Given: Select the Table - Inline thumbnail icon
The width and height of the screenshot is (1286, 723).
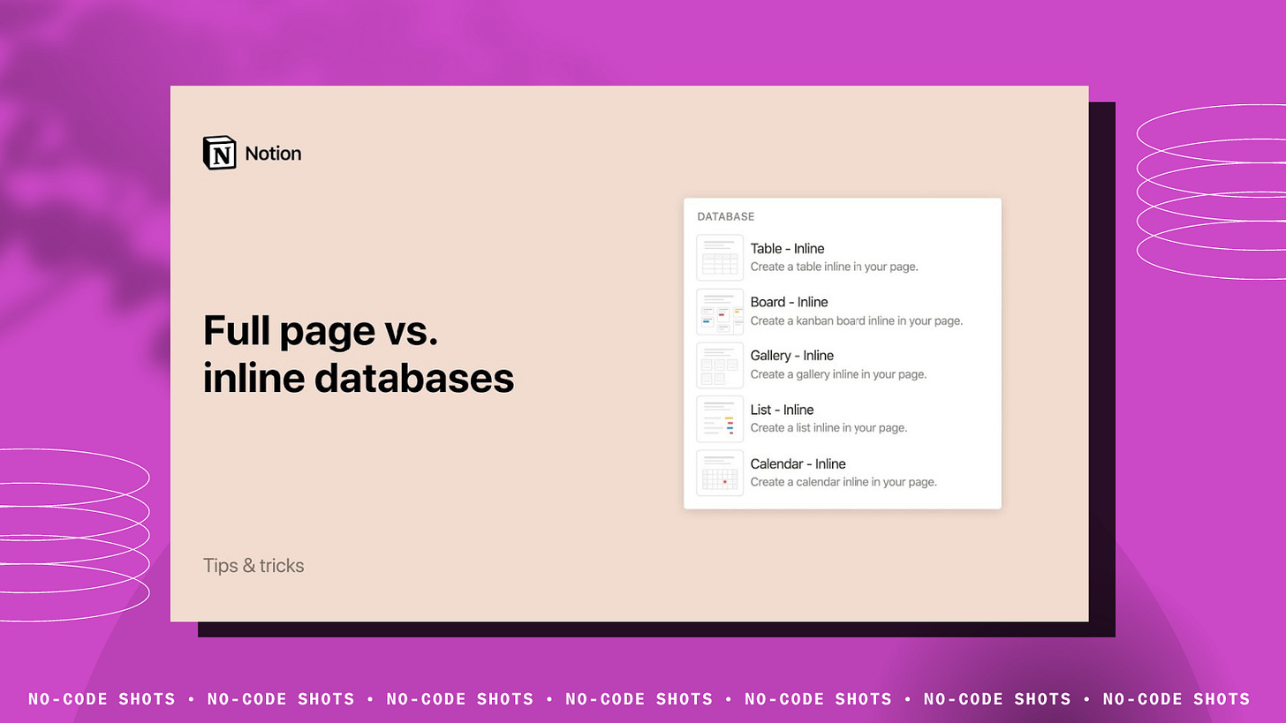Looking at the screenshot, I should (x=720, y=257).
